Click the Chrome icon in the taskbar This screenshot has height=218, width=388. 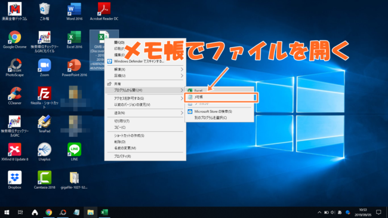point(49,212)
